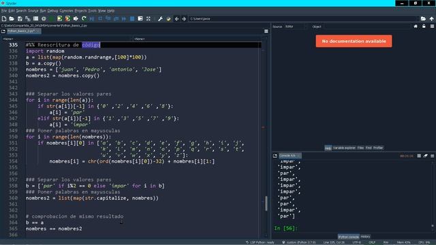Open console pane options menu
Viewport: 436px width, 245px height.
pyautogui.click(x=433, y=156)
